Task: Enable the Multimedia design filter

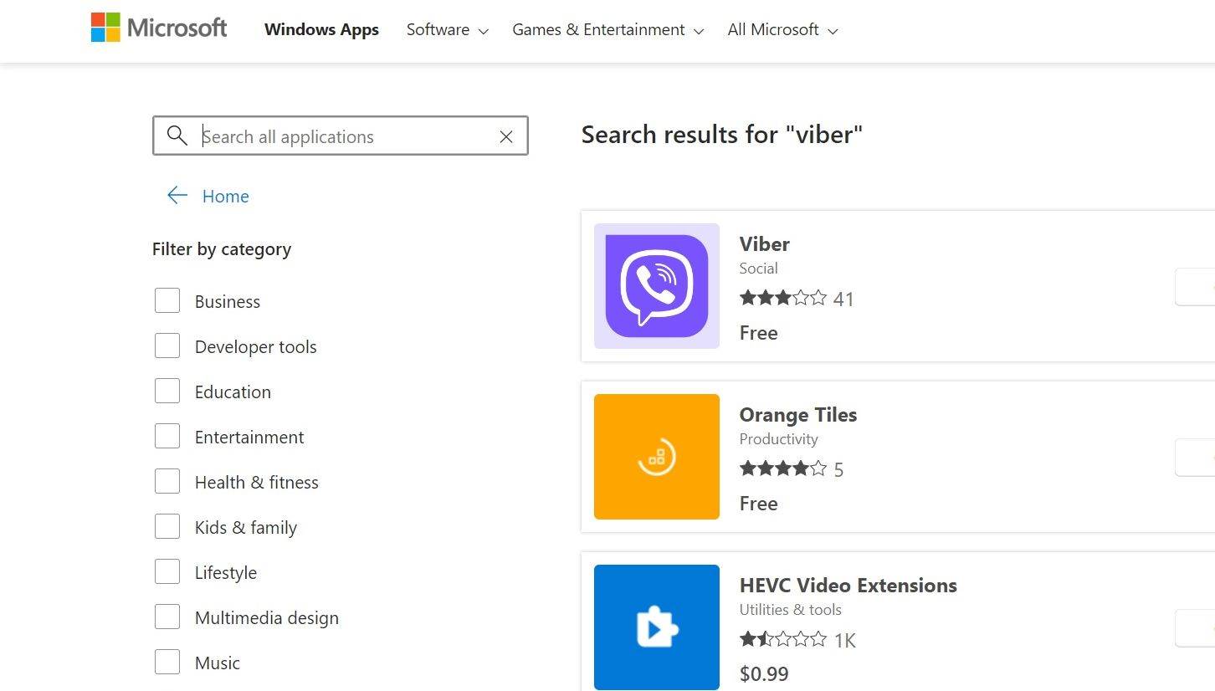Action: pyautogui.click(x=167, y=617)
